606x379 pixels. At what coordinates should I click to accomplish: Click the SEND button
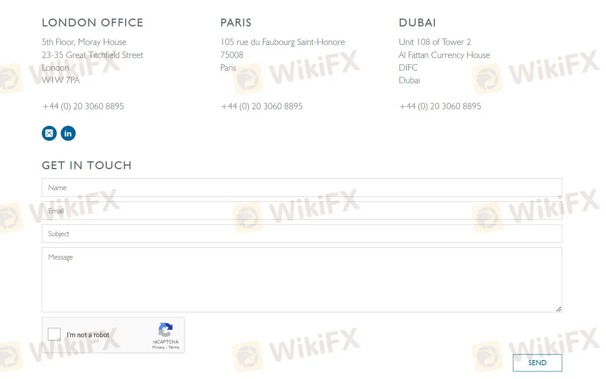(x=537, y=363)
